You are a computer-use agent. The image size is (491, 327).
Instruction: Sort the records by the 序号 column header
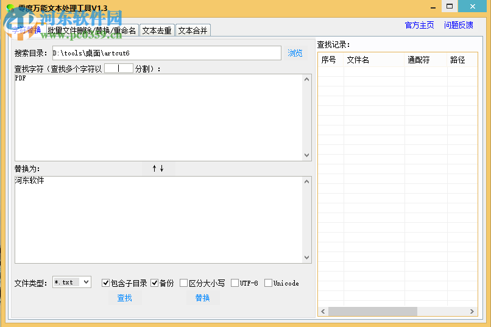click(x=331, y=60)
